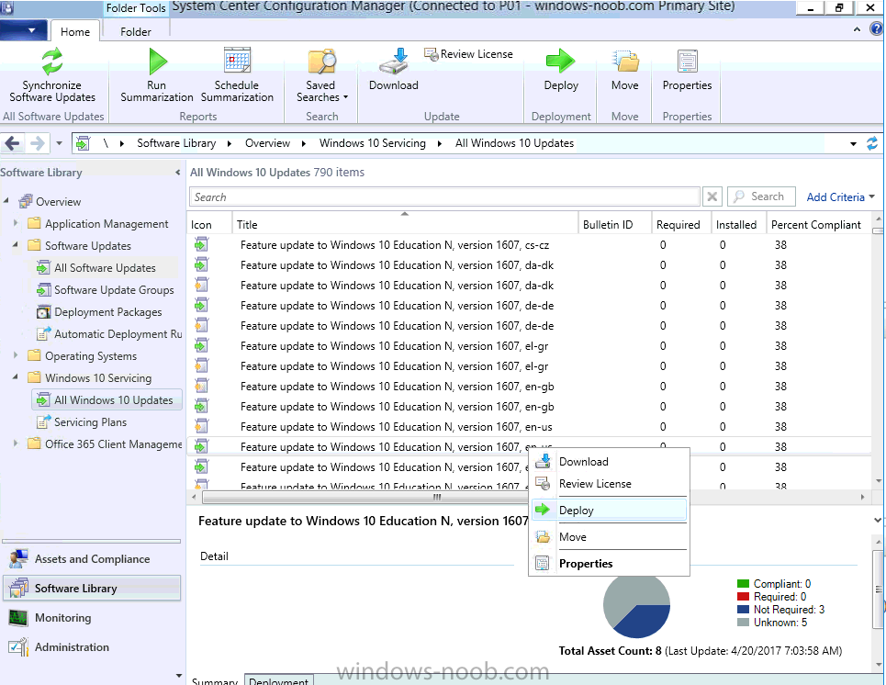Expand the Operating Systems folder

[16, 355]
